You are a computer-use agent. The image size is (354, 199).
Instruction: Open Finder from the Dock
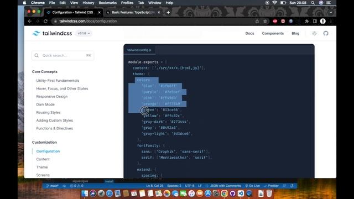tap(85, 193)
